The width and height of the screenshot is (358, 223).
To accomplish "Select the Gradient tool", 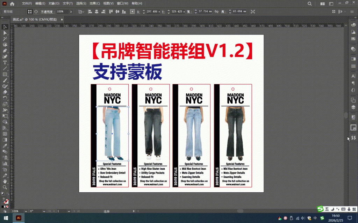I will (5, 140).
